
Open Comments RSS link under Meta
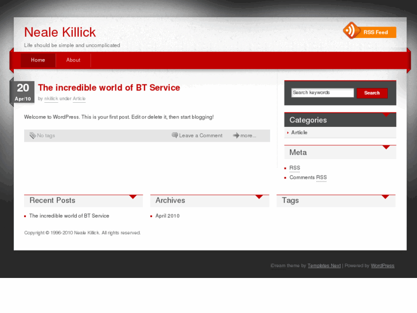[308, 177]
